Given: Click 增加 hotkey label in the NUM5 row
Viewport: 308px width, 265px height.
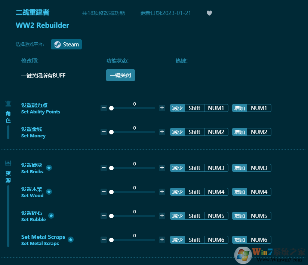Looking at the screenshot, I should point(240,216).
